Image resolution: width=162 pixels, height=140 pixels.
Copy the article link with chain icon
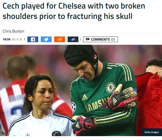[73, 39]
